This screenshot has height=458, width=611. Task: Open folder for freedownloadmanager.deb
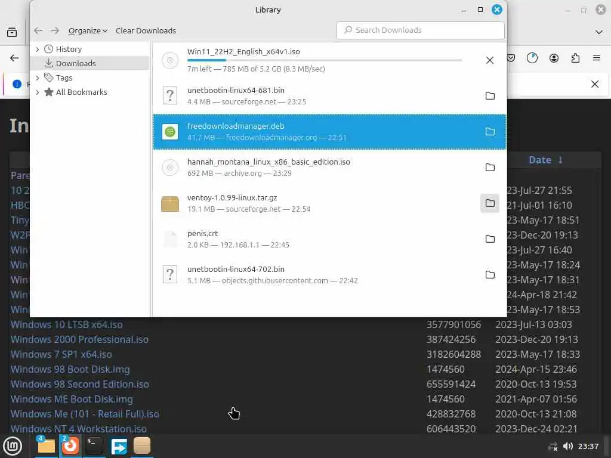[490, 132]
